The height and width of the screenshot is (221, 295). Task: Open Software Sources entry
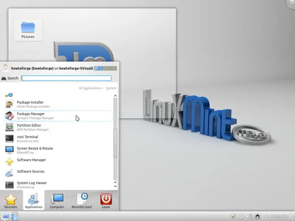tap(58, 173)
